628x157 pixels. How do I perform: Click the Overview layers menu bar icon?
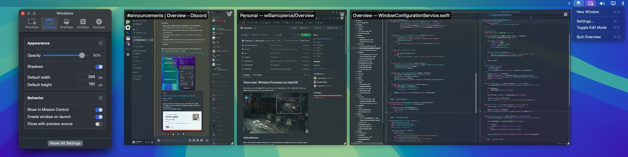(578, 3)
